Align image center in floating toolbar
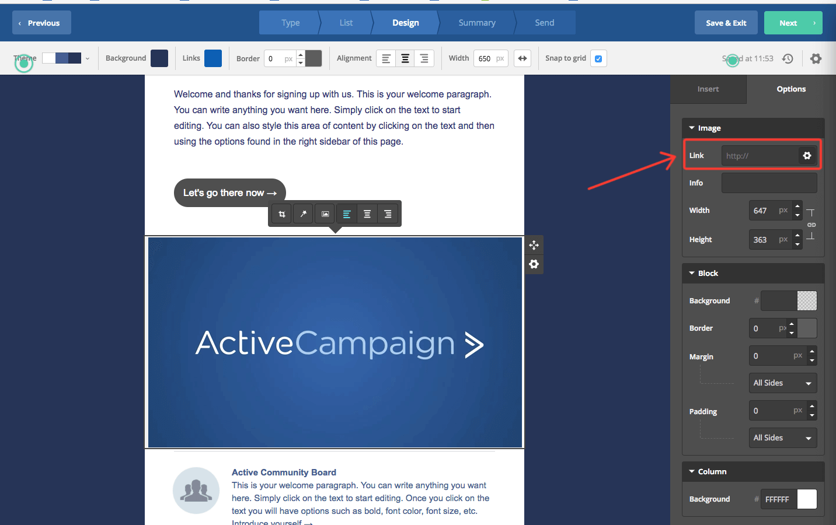Viewport: 836px width, 525px height. tap(367, 214)
